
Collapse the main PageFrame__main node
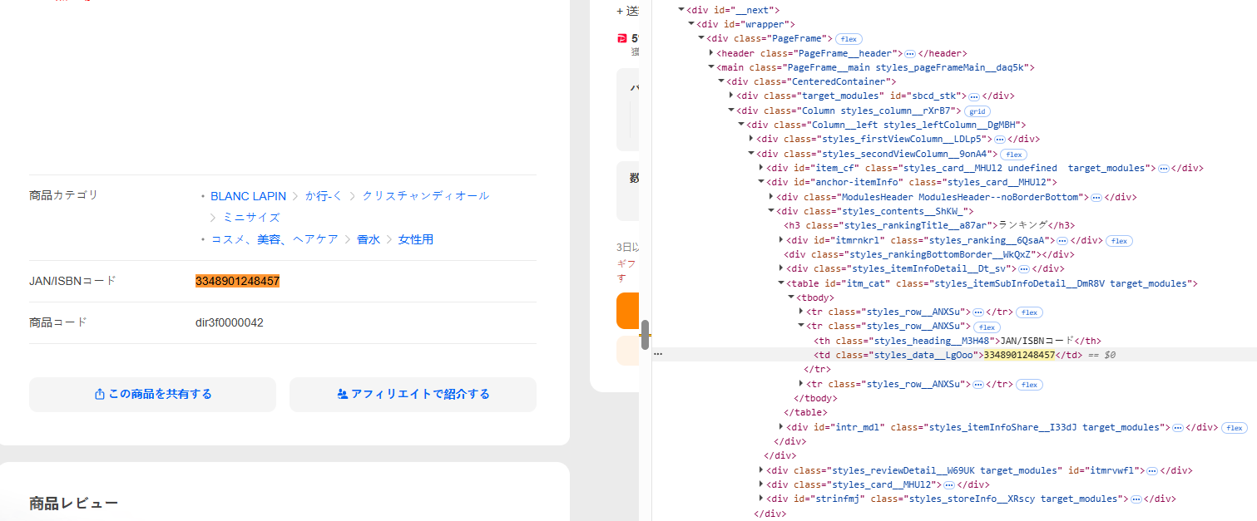tap(711, 67)
